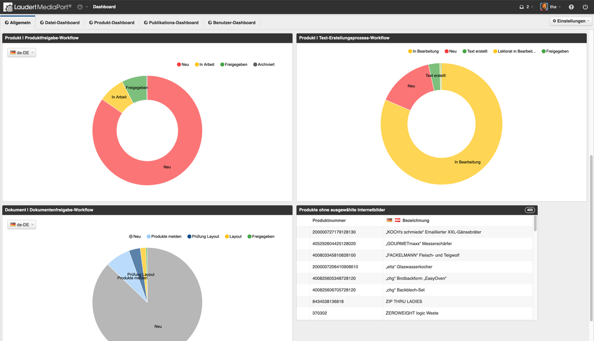Click the 403 count badge
Screen dimensions: 594x341
(x=530, y=210)
